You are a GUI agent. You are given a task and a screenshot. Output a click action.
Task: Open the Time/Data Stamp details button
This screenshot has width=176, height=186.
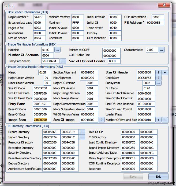63,61
